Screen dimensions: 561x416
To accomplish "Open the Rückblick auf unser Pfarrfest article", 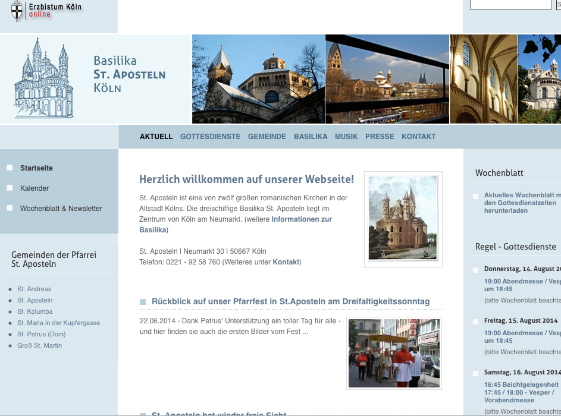I will 290,302.
